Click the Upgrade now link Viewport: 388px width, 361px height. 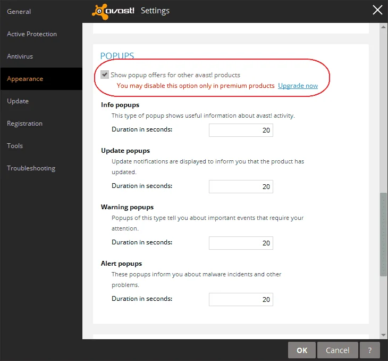[x=298, y=86]
